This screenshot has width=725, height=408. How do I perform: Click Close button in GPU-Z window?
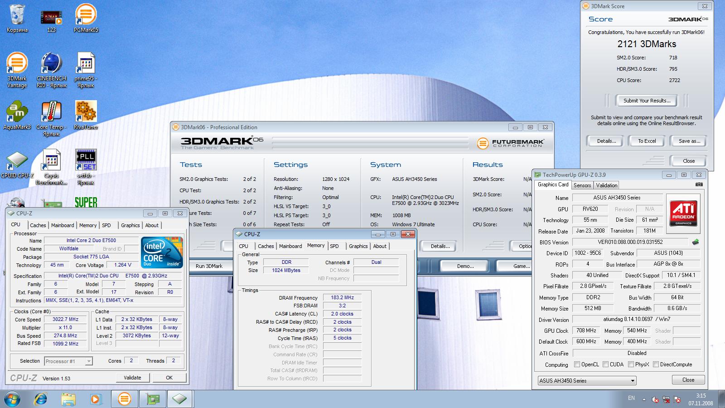pos(688,380)
